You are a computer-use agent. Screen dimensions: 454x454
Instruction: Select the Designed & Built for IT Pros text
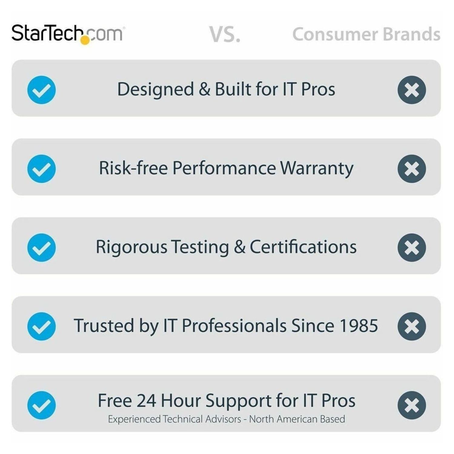[226, 89]
